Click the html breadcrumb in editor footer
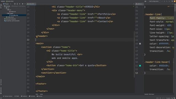The image size is (176, 99). tap(37, 94)
